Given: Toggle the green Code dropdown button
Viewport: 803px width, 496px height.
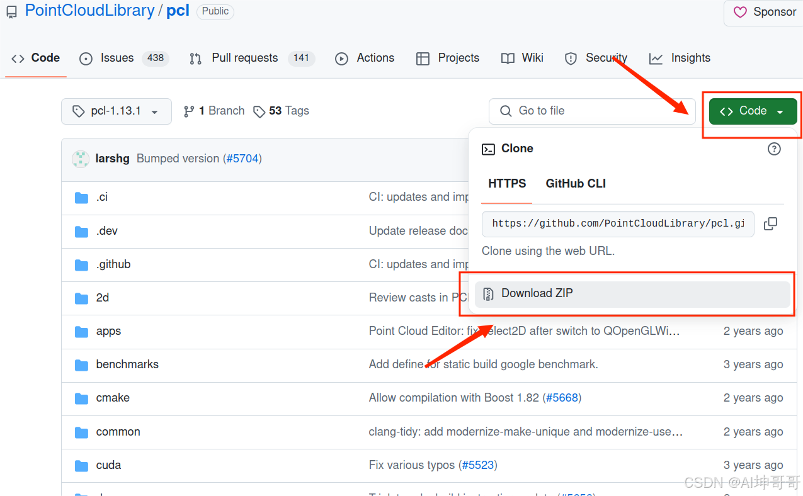Looking at the screenshot, I should pyautogui.click(x=753, y=111).
